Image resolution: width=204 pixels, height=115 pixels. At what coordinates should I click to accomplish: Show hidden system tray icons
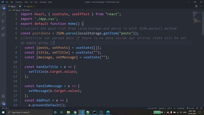click(165, 112)
